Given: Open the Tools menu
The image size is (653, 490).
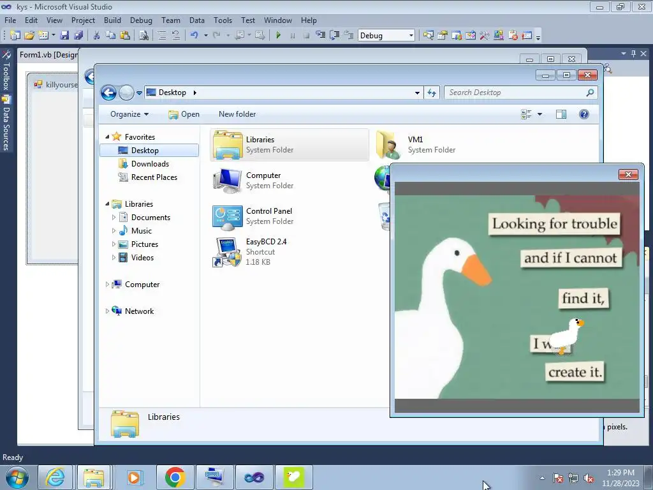Looking at the screenshot, I should tap(223, 20).
